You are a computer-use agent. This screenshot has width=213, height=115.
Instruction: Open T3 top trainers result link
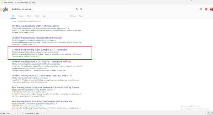point(42,76)
